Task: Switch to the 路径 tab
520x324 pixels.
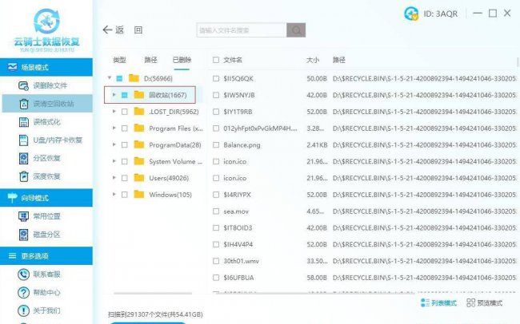Action: pyautogui.click(x=151, y=60)
